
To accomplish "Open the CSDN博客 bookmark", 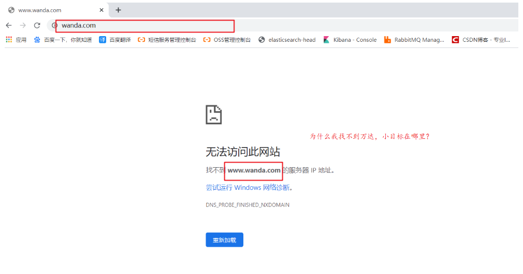I will point(481,40).
